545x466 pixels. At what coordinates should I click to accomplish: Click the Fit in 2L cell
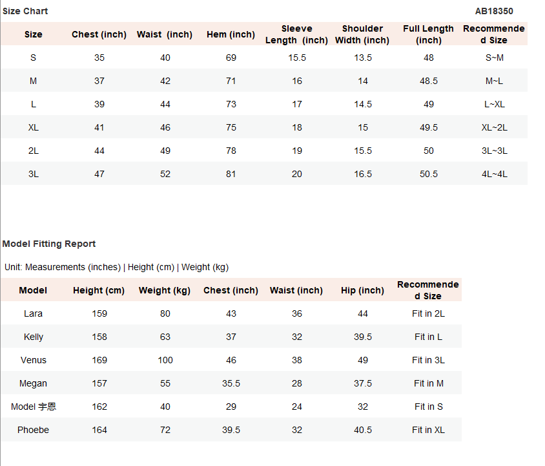429,313
